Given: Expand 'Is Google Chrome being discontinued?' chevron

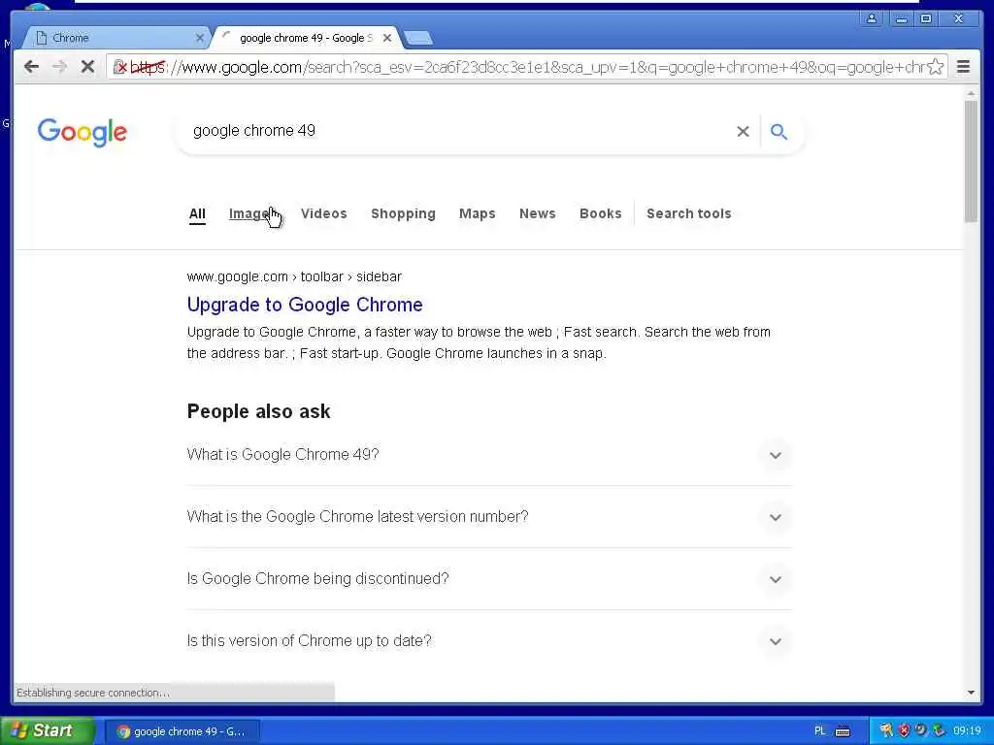Looking at the screenshot, I should pos(775,579).
